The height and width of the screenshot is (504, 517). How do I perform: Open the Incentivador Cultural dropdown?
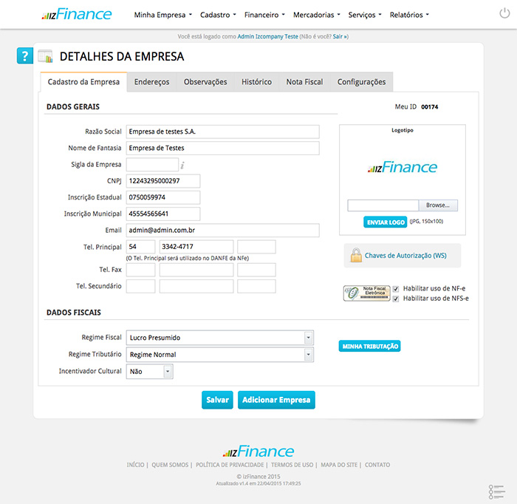pyautogui.click(x=168, y=372)
